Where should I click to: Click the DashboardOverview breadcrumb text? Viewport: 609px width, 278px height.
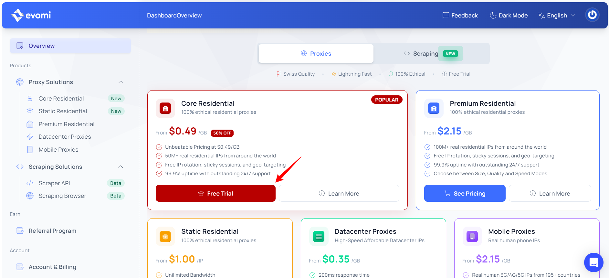tap(174, 16)
